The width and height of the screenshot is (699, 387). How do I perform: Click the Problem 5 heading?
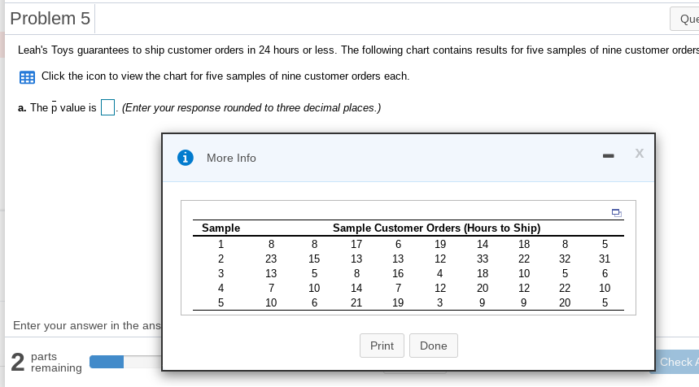[x=50, y=17]
